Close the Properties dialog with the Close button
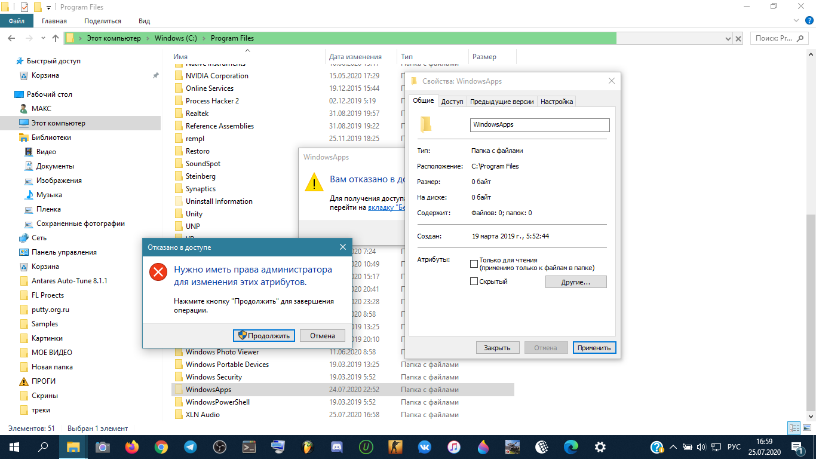Viewport: 816px width, 459px height. 497,347
